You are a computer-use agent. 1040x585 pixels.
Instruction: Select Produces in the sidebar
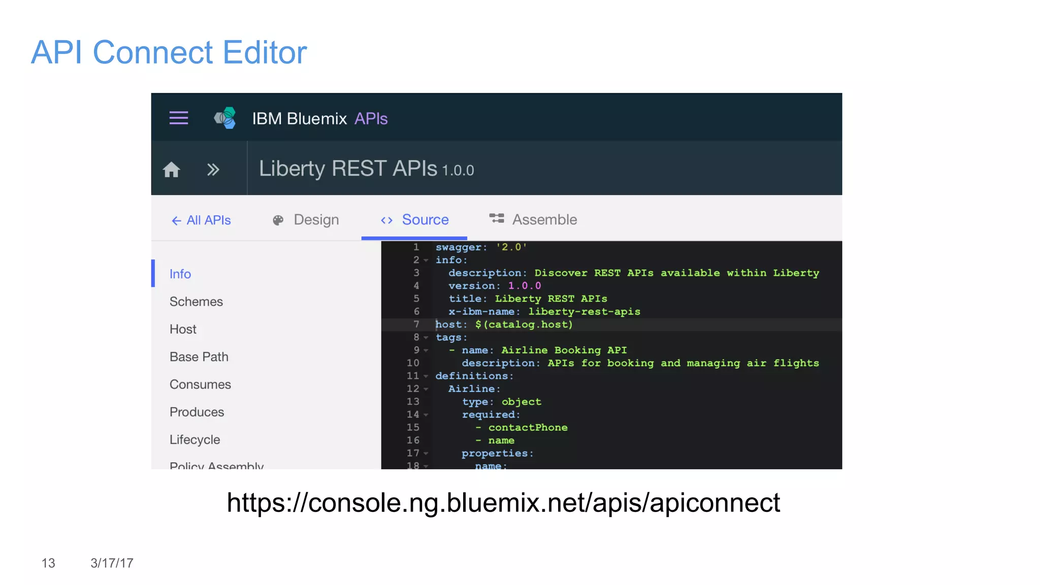tap(197, 412)
